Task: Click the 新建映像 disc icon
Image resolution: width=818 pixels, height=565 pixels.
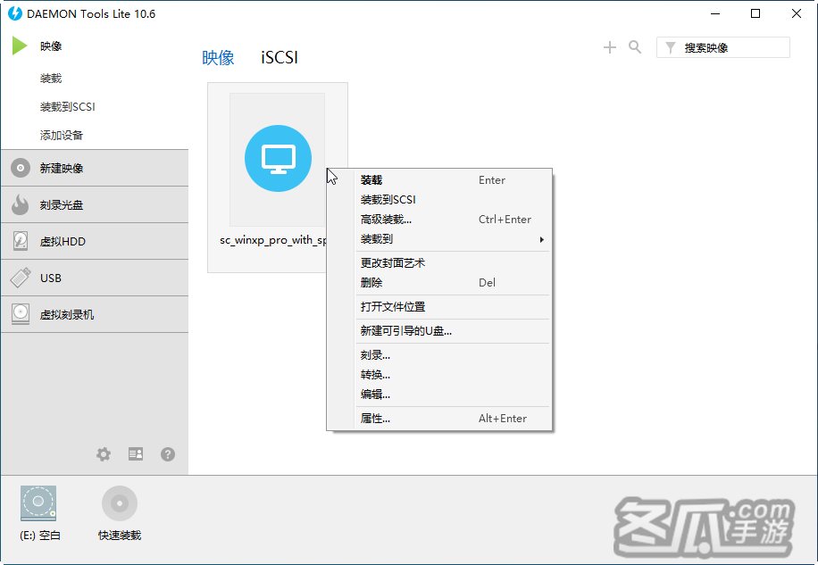Action: pyautogui.click(x=21, y=168)
